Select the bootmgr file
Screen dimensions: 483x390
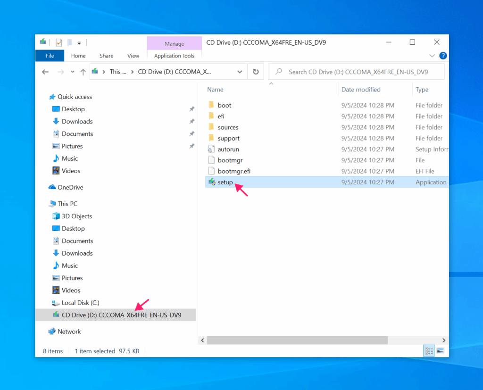click(x=230, y=160)
